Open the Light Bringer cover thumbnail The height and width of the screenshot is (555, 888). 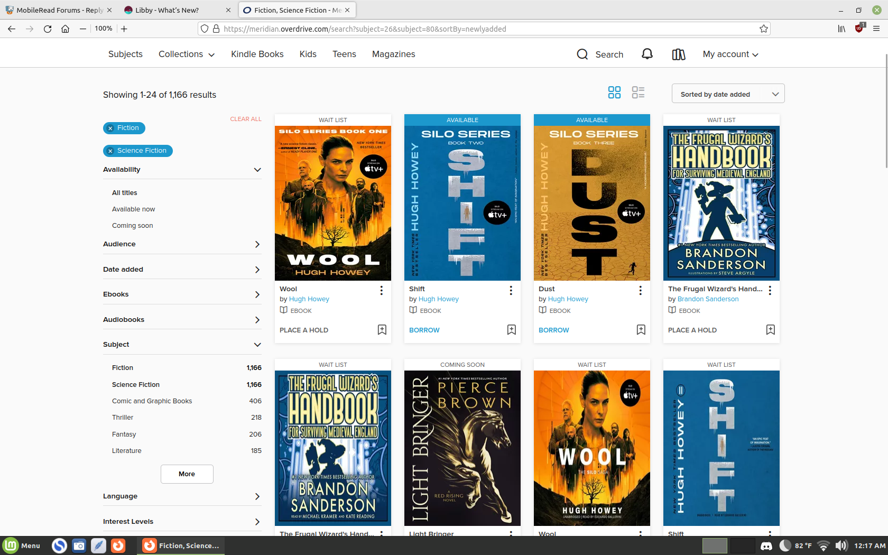[462, 448]
